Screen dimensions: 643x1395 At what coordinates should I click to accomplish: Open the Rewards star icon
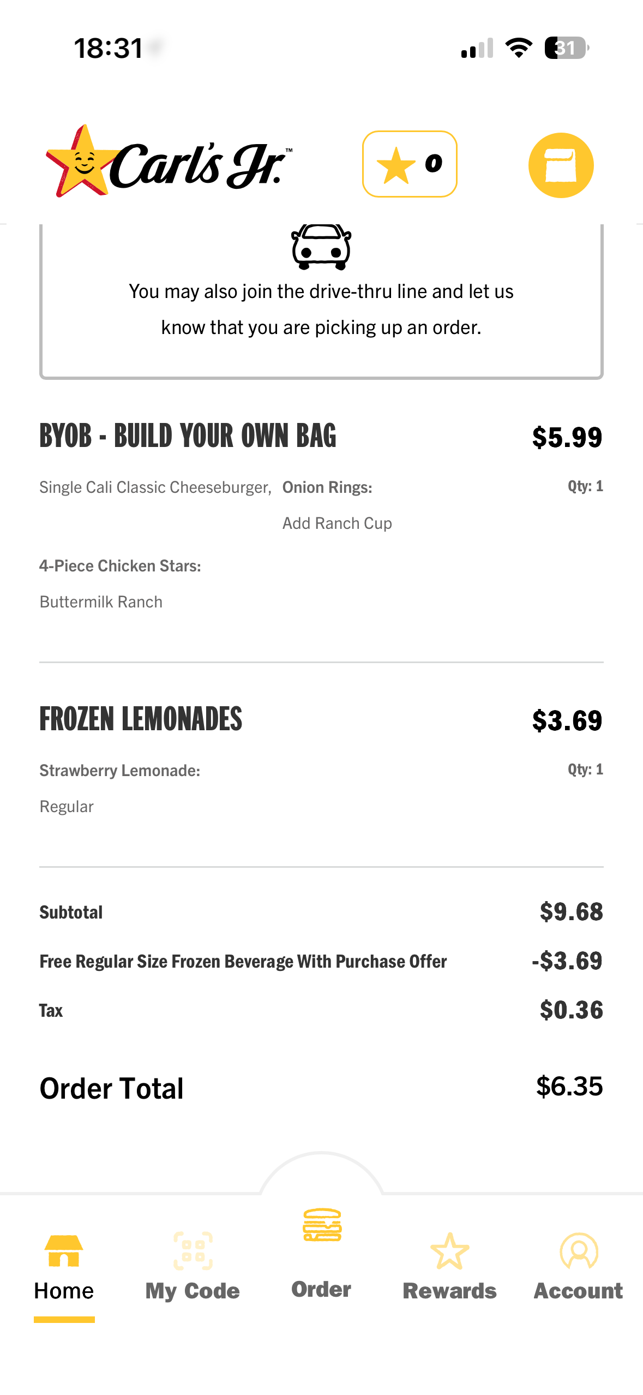449,1250
